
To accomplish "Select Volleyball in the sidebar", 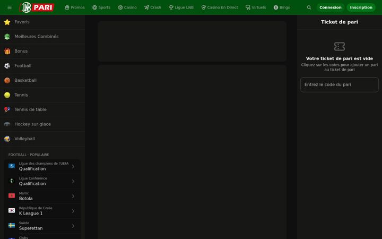I will tap(42, 139).
